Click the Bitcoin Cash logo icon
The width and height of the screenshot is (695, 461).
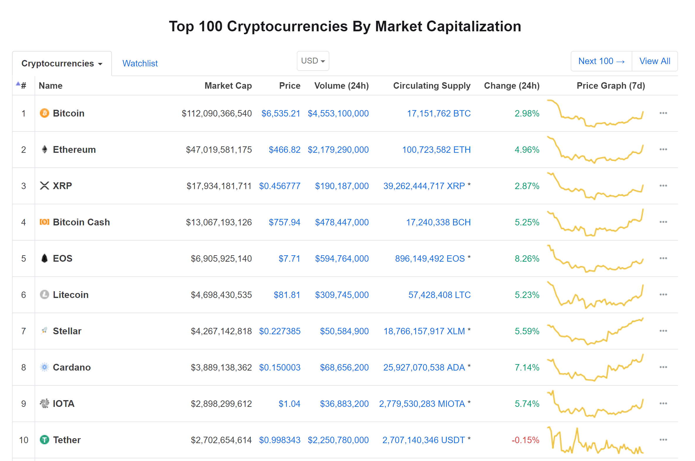pyautogui.click(x=45, y=222)
